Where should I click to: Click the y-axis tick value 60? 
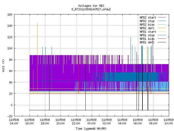[x=11, y=71]
